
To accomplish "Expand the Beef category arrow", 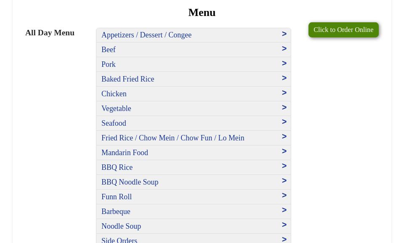I will (284, 49).
